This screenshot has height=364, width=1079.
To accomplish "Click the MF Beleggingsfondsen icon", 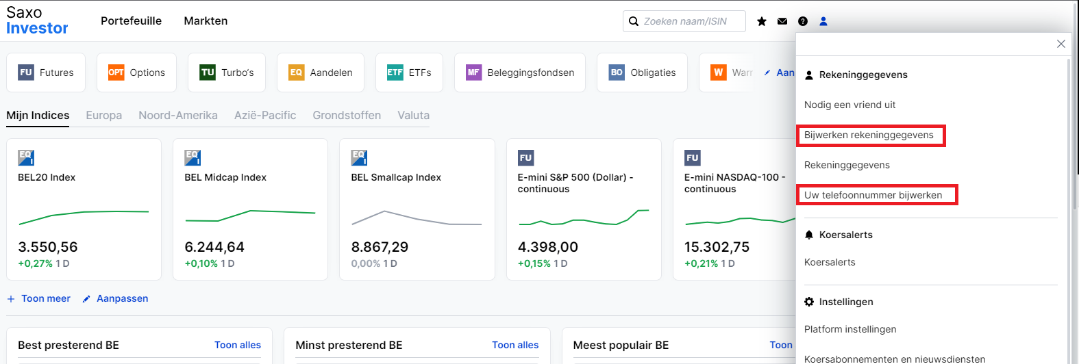I will point(474,73).
